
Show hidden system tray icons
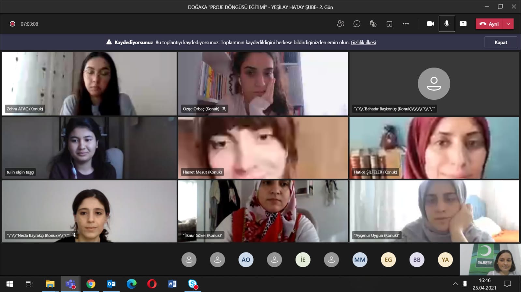coord(455,284)
